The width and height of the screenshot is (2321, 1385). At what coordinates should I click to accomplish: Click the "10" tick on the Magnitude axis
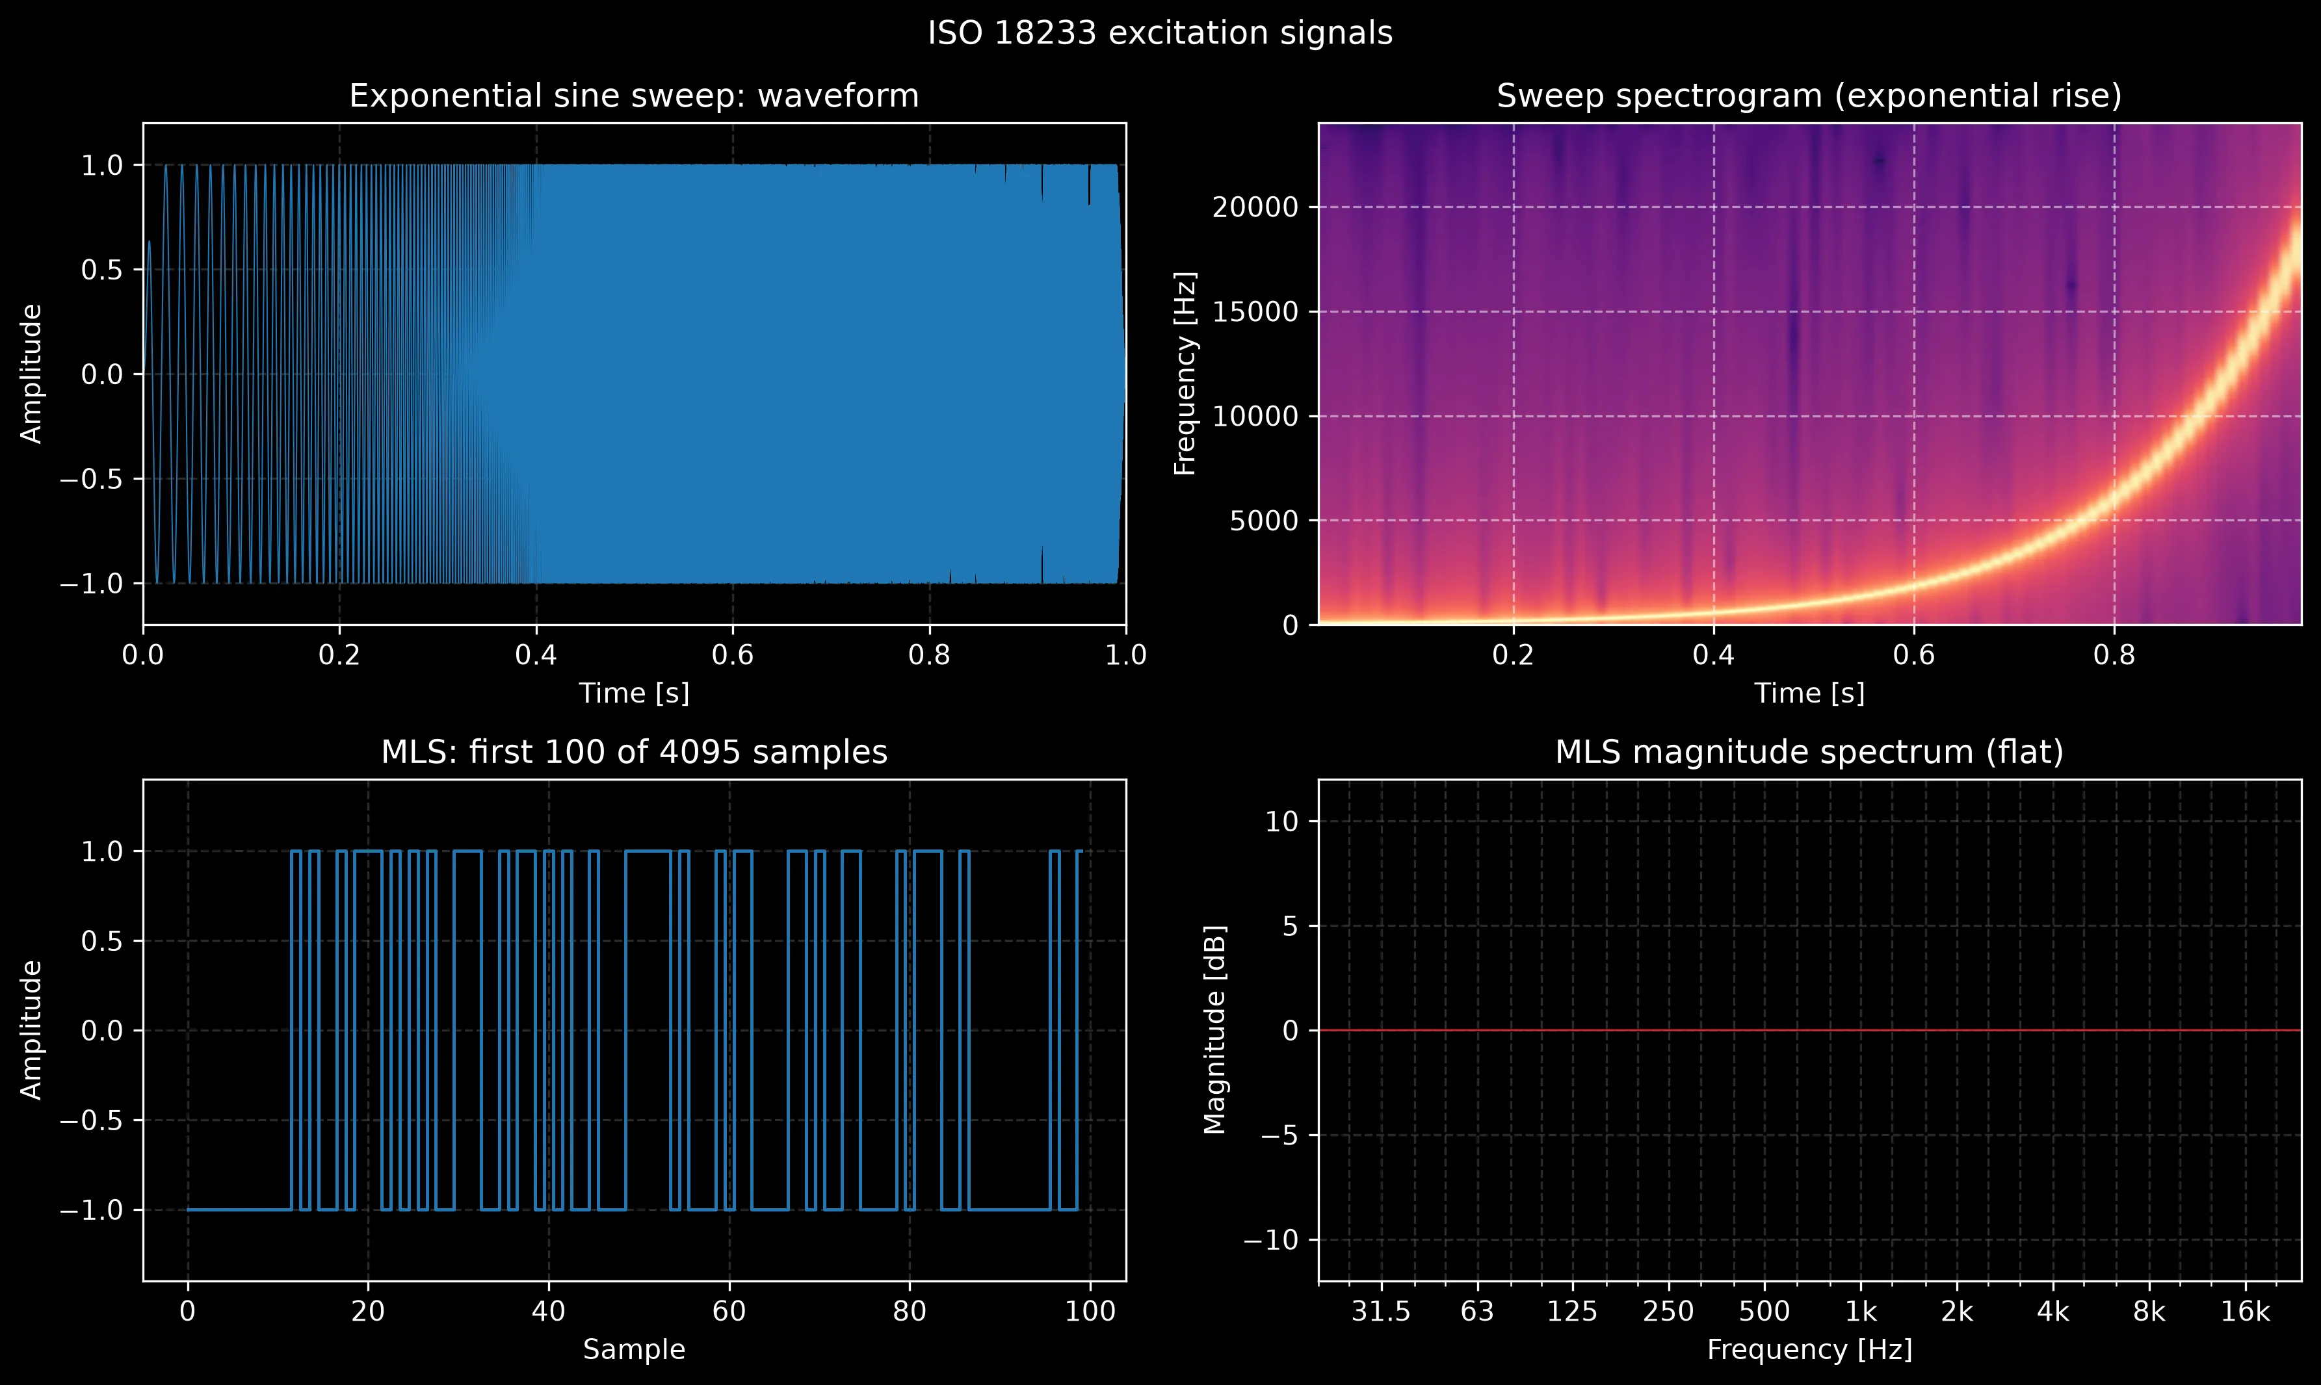tap(1282, 822)
